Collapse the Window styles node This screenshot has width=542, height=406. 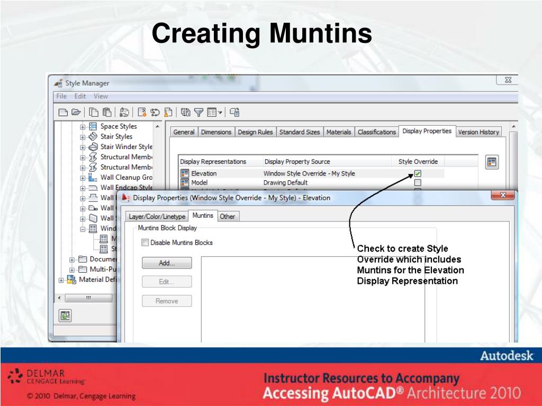(83, 229)
